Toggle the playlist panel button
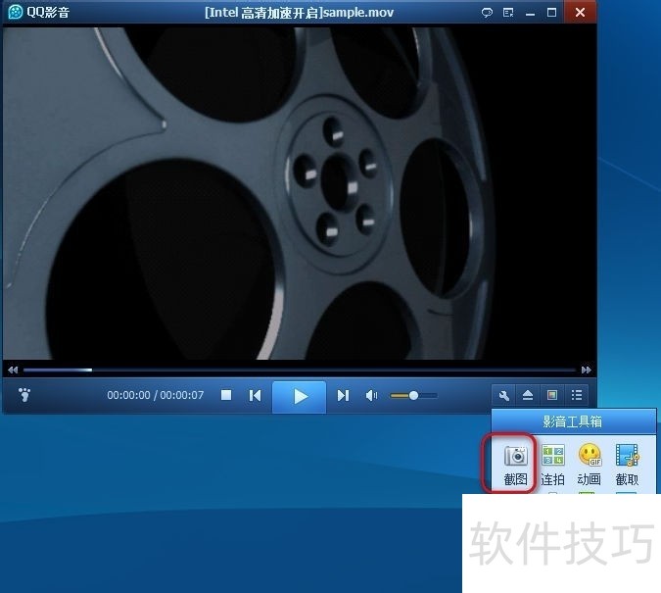Image resolution: width=661 pixels, height=593 pixels. click(x=577, y=396)
